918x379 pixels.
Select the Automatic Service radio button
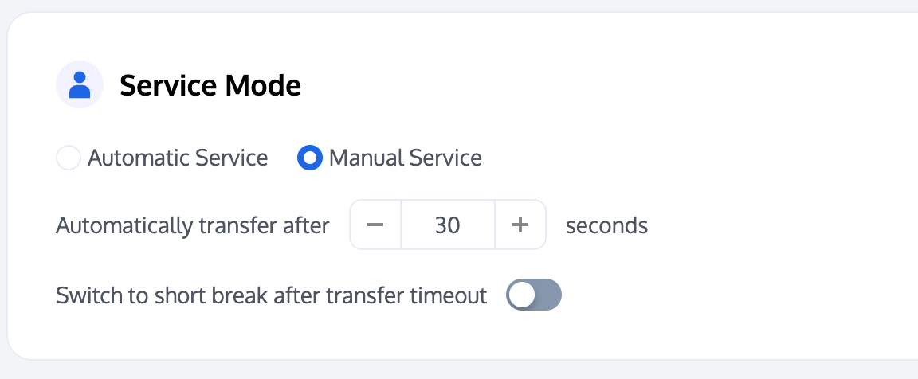pyautogui.click(x=69, y=158)
